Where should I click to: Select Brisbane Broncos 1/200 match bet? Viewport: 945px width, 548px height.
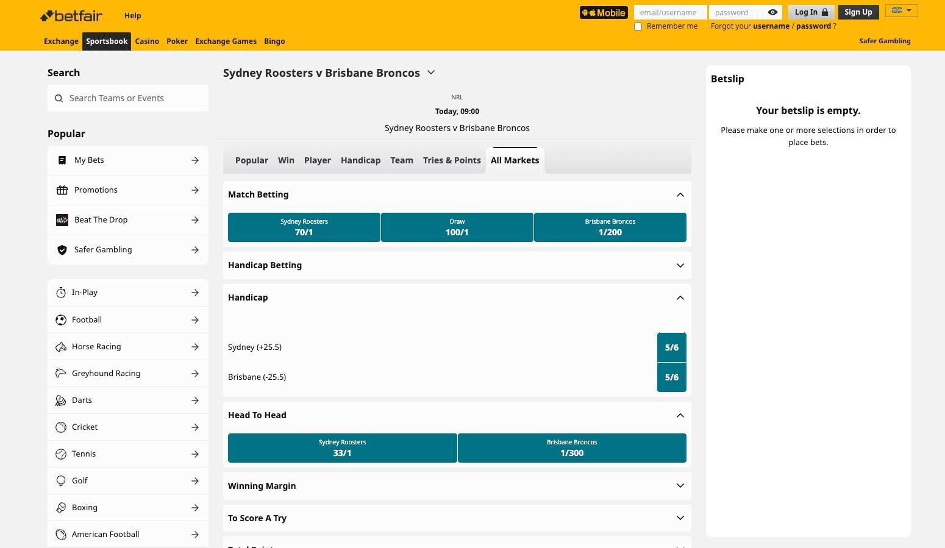tap(610, 227)
